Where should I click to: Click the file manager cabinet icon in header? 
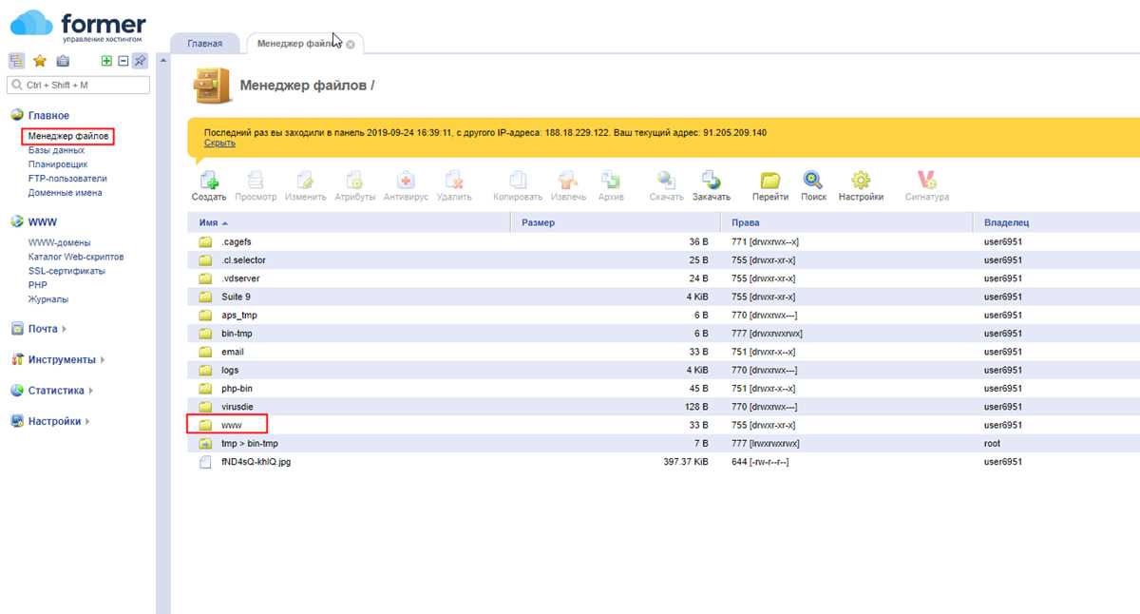point(211,85)
